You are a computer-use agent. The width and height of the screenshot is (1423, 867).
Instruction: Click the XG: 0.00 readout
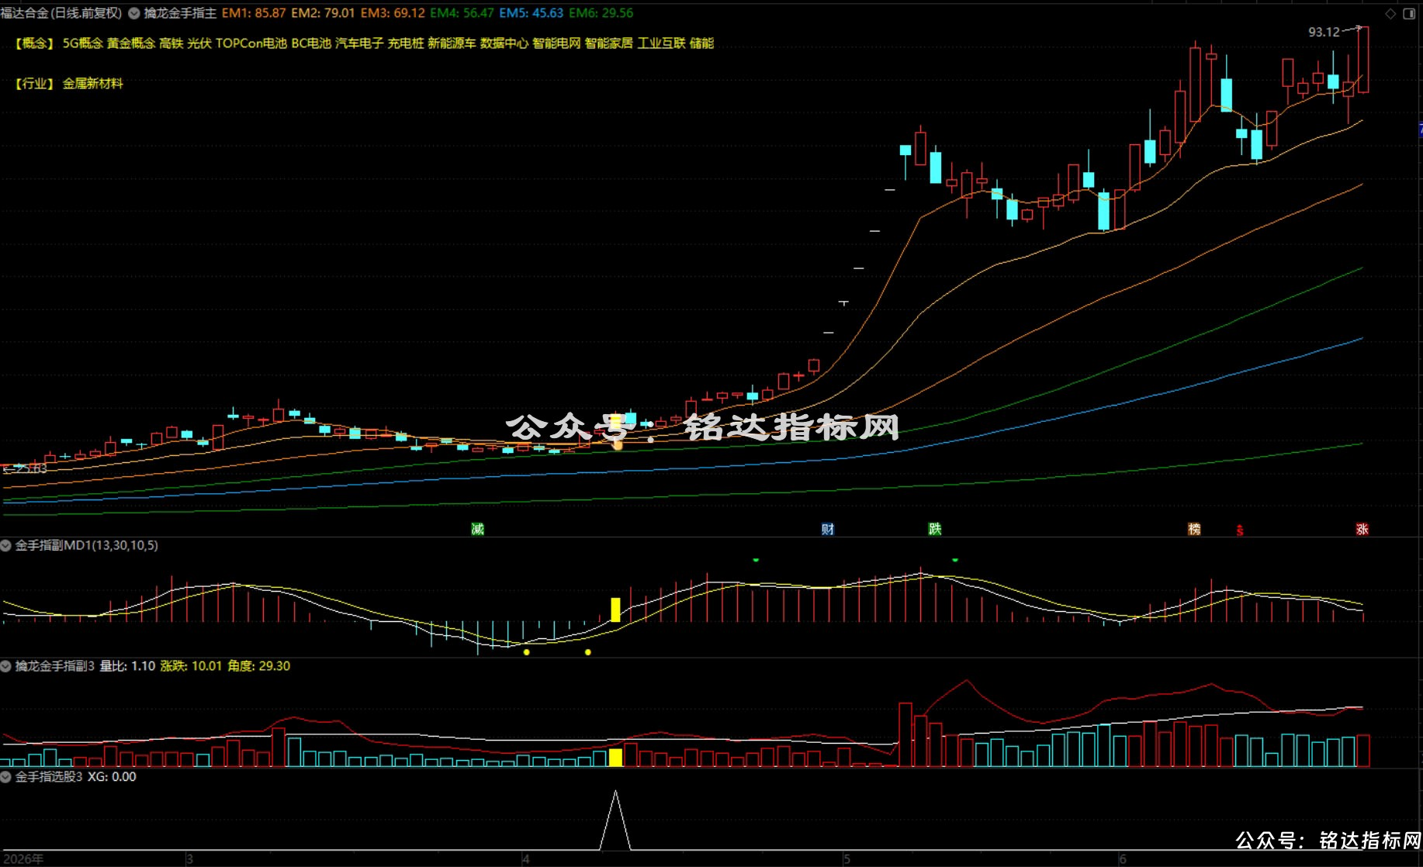tap(112, 777)
